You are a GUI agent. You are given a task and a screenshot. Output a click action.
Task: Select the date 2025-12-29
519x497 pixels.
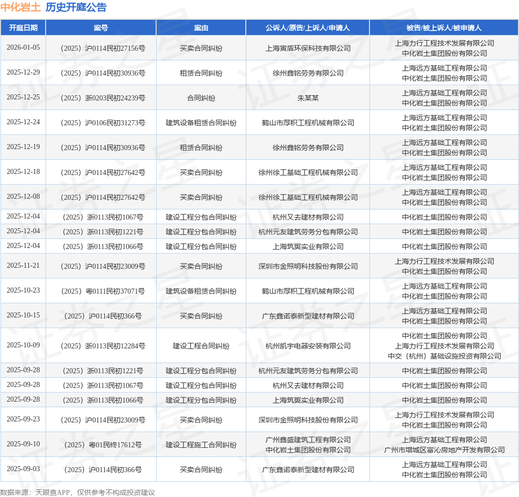click(23, 72)
